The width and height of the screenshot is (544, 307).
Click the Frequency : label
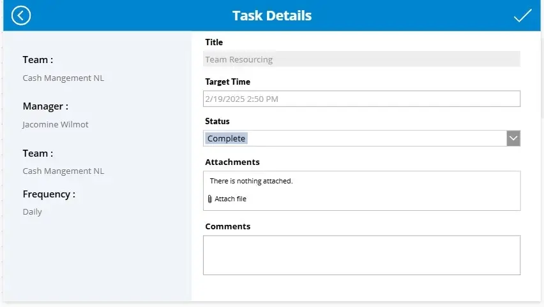point(49,194)
